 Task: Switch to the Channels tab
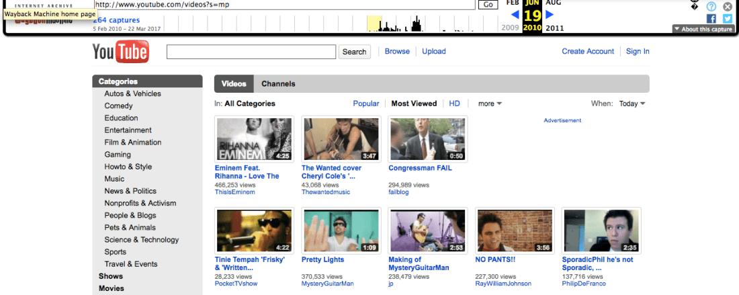(x=278, y=84)
